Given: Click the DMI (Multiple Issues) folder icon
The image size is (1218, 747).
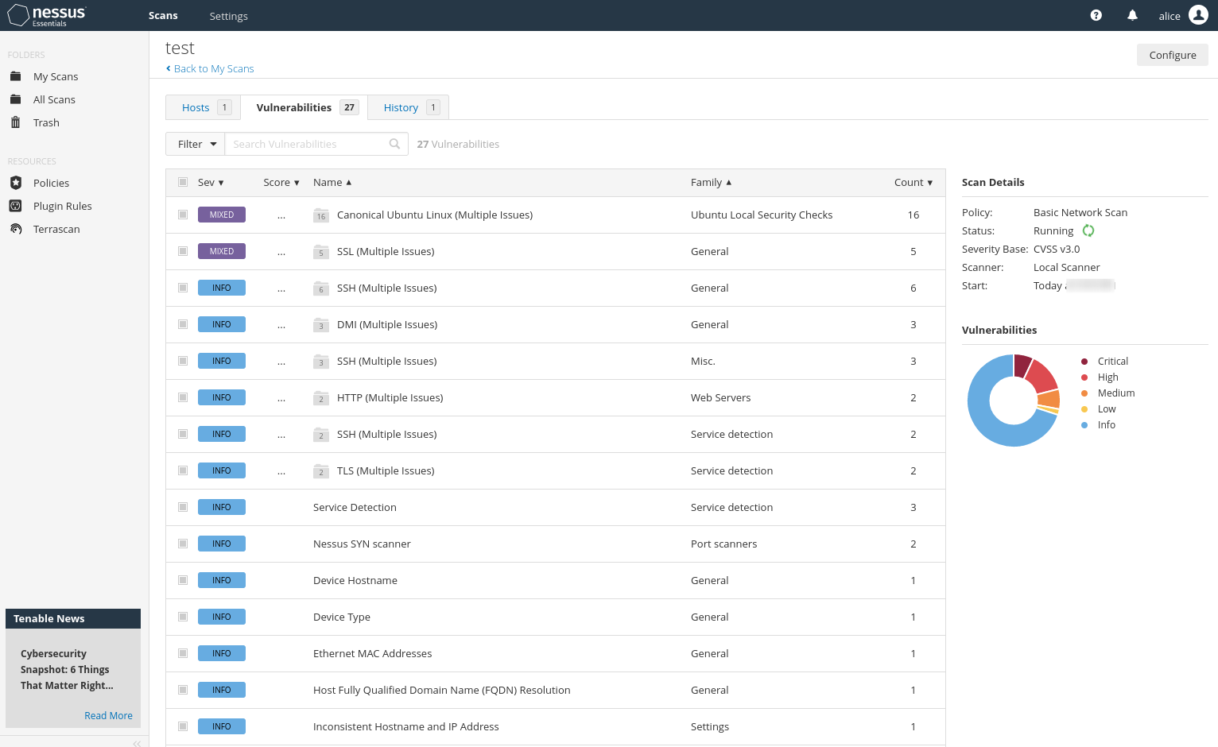Looking at the screenshot, I should click(321, 325).
